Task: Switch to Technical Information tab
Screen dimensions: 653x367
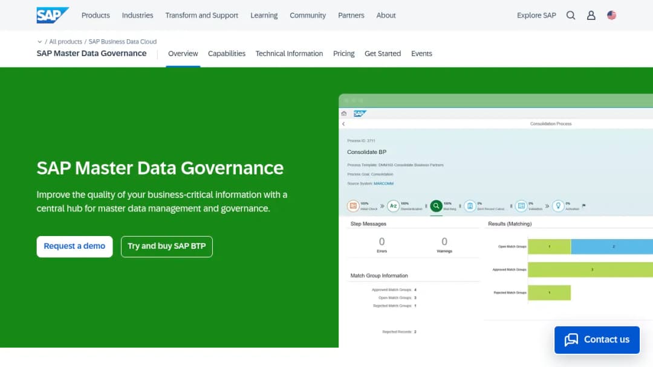Action: click(289, 54)
